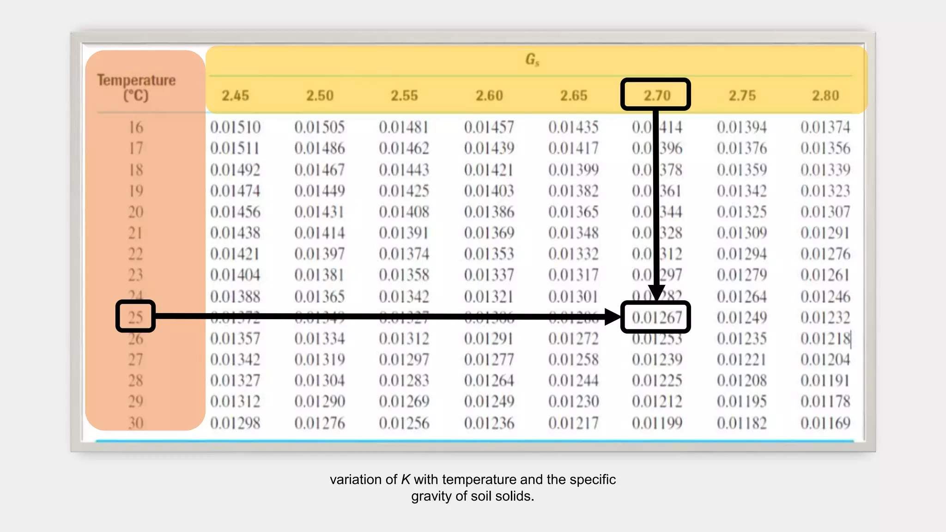
Task: Click the boxed temperature 25 row label
Action: 135,317
